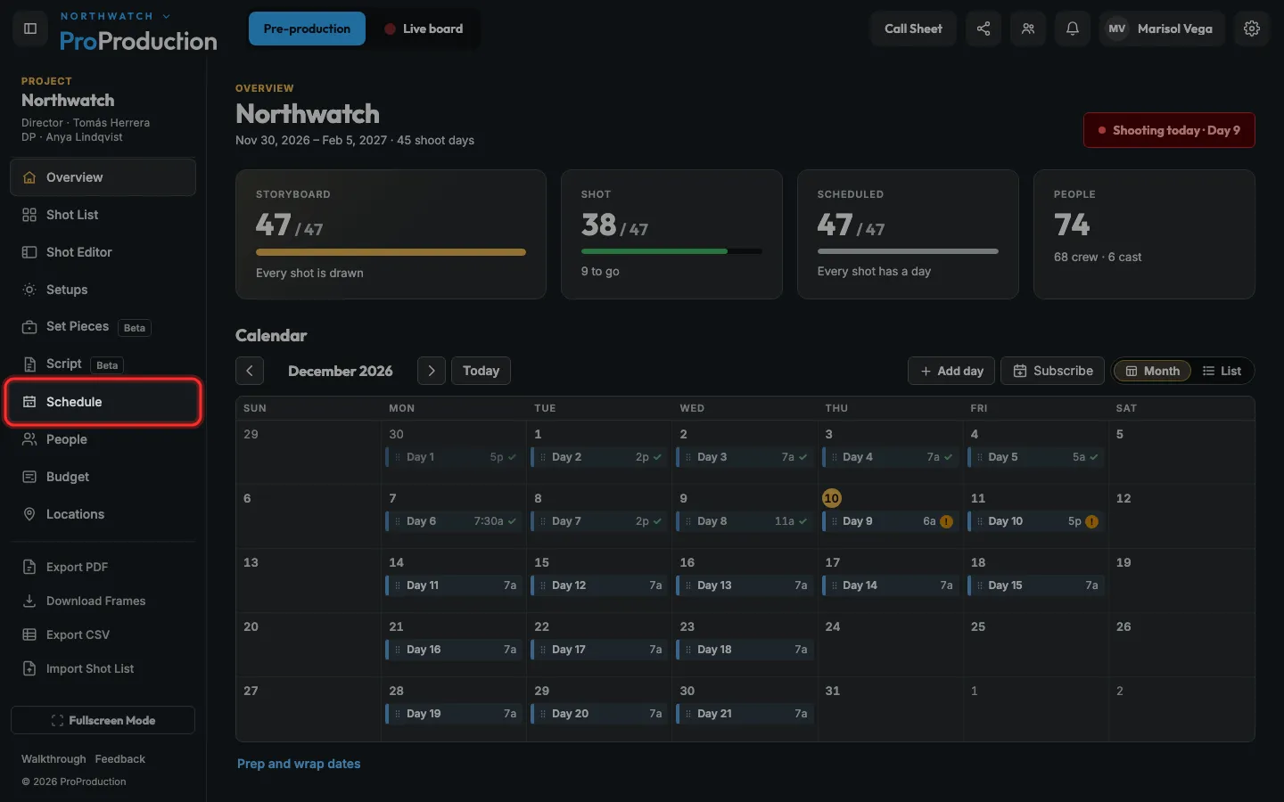Export project as PDF
Viewport: 1284px width, 802px height.
103,567
